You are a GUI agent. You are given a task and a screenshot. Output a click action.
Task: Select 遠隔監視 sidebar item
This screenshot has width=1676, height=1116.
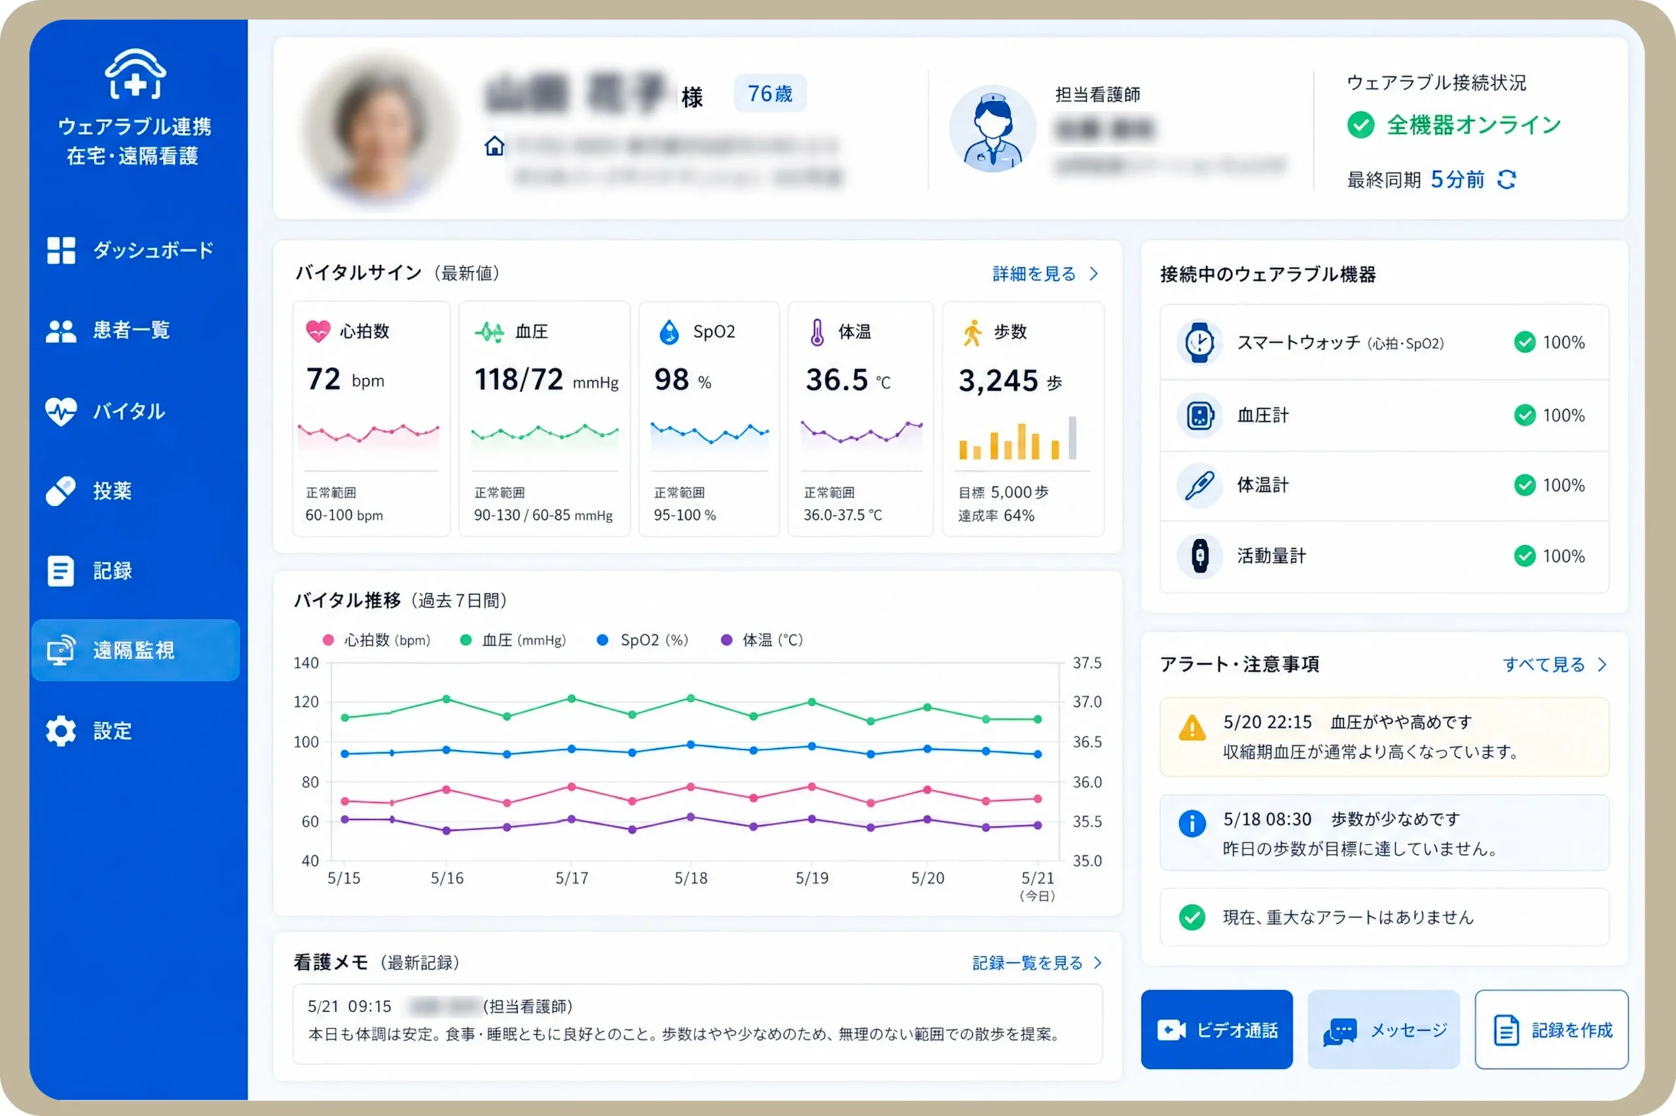point(136,650)
